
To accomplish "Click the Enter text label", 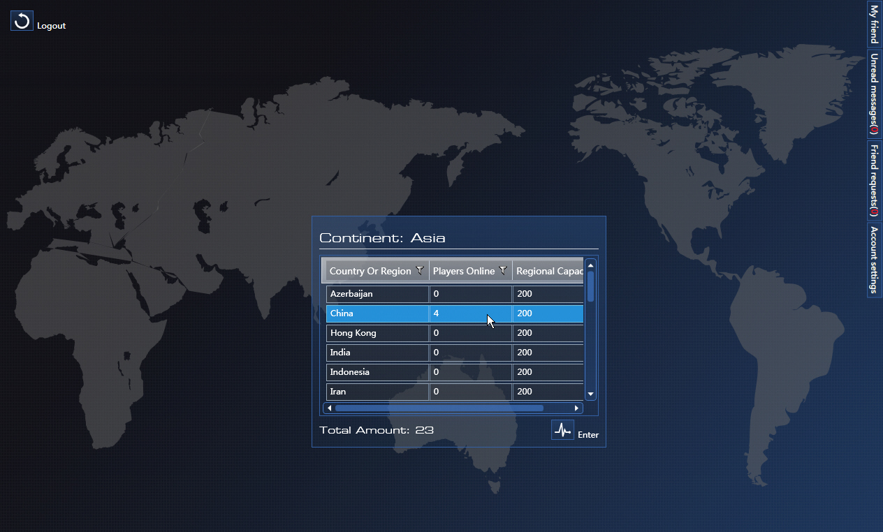I will click(588, 435).
